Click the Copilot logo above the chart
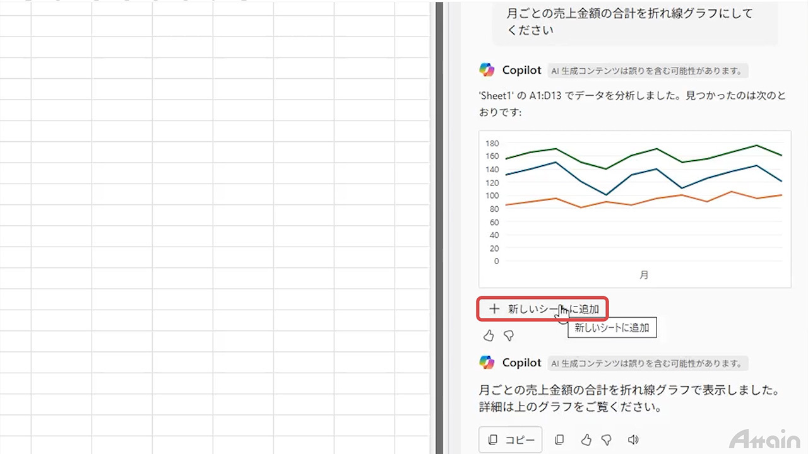The width and height of the screenshot is (808, 454). click(x=487, y=70)
